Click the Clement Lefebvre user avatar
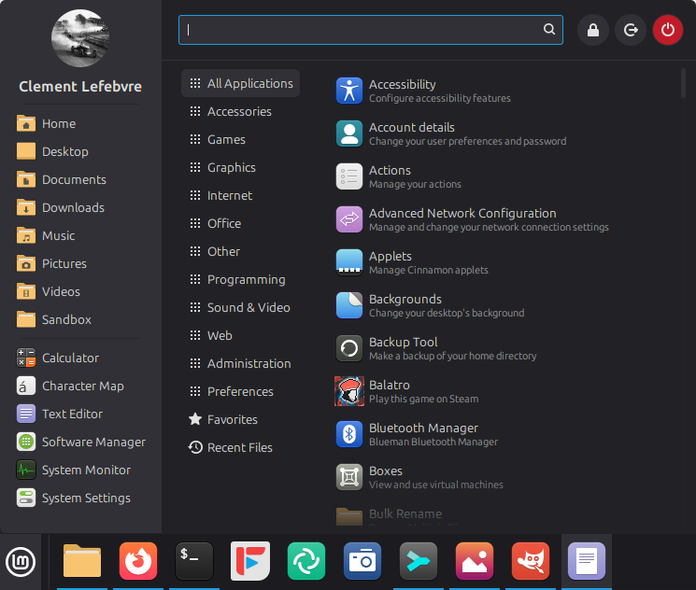 tap(79, 38)
